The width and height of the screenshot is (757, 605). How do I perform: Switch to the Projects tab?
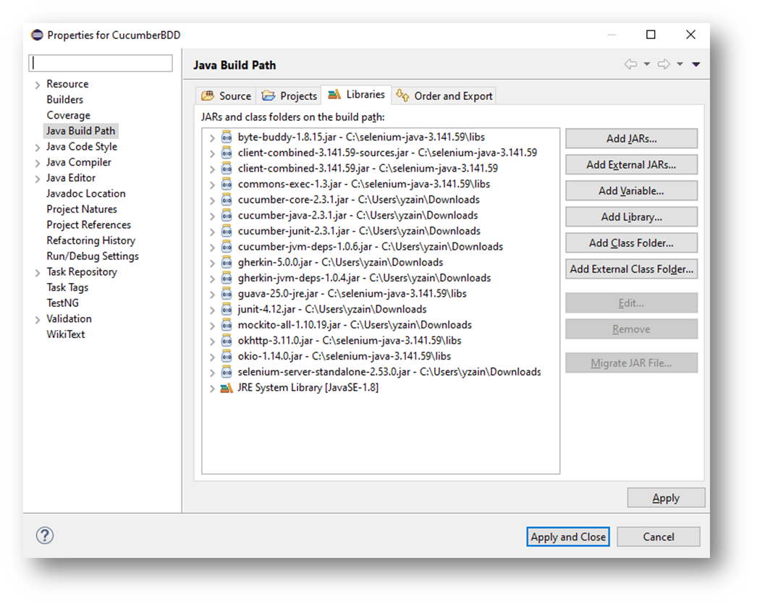point(289,96)
